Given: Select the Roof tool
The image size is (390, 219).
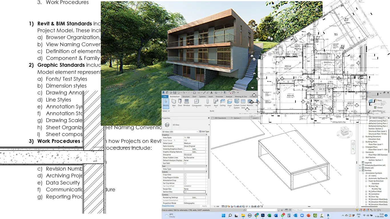Looking at the screenshot, I should pos(216,103).
